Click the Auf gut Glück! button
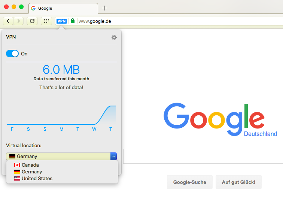The height and width of the screenshot is (197, 283). 238,182
